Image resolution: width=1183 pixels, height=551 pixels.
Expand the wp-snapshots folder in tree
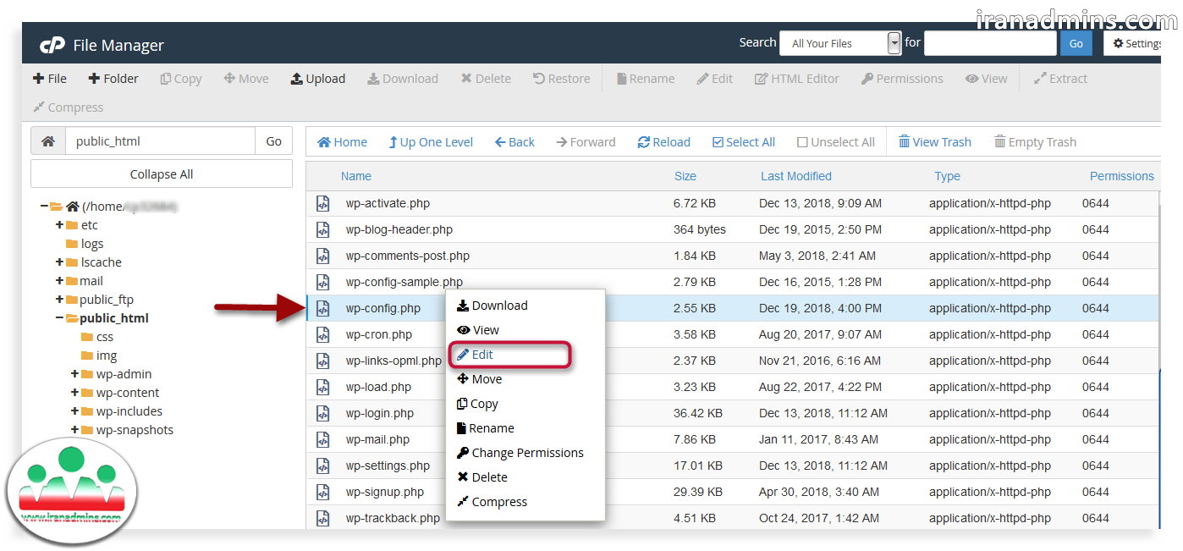click(74, 430)
